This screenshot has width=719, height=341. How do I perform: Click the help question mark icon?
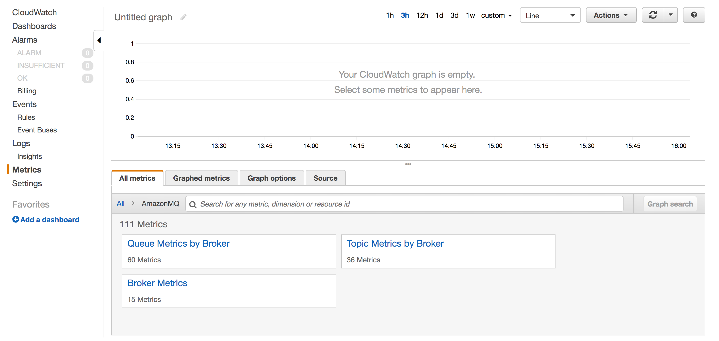point(694,15)
